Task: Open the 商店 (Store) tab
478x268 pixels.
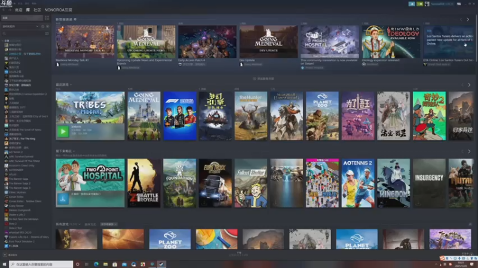Action: 19,10
